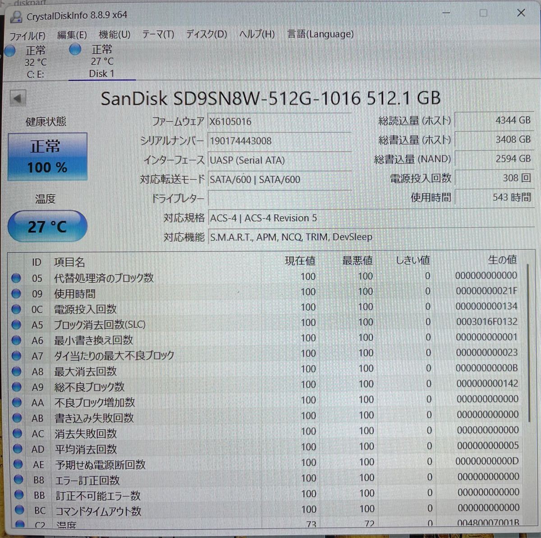
Task: Open the 言語(Language) menu
Action: pyautogui.click(x=320, y=34)
